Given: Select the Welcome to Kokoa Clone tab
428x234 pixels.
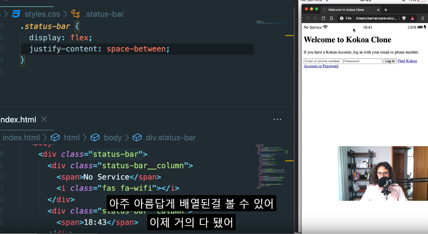Looking at the screenshot, I should coord(350,10).
